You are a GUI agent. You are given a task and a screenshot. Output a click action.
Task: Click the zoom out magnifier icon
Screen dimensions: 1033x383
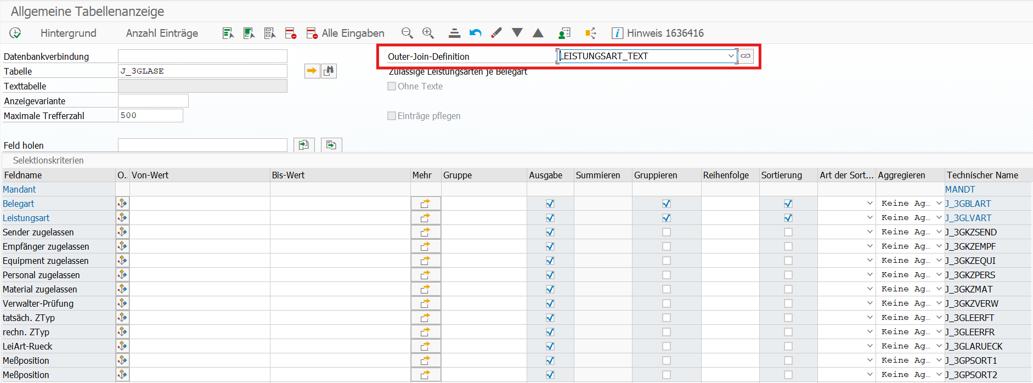tap(407, 33)
